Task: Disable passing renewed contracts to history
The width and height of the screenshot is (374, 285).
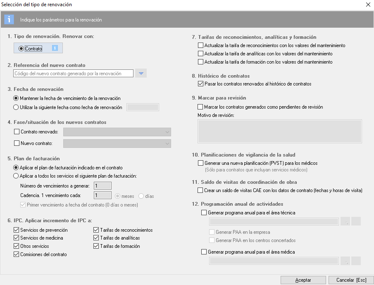Action: (201, 84)
